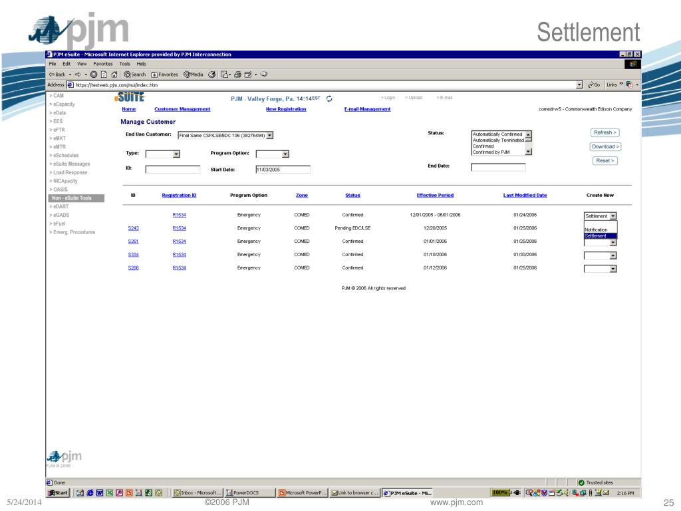The width and height of the screenshot is (681, 511).
Task: Expand the Program Option dropdown
Action: click(x=285, y=154)
